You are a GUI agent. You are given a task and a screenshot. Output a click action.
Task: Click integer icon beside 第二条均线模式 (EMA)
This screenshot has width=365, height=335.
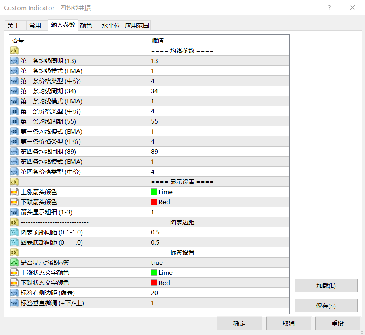14,101
